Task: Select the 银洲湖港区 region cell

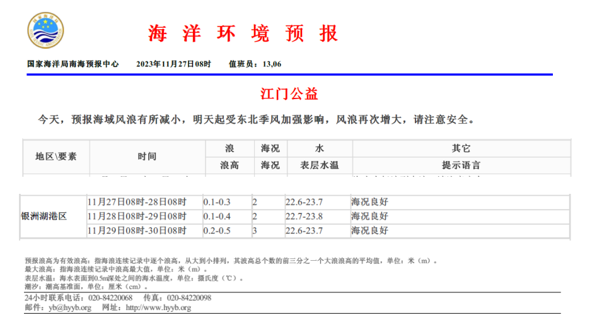Action: click(x=44, y=217)
